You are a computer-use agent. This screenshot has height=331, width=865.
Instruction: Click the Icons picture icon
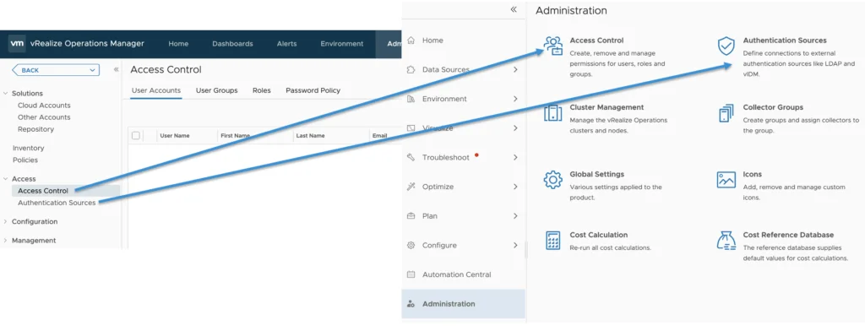(726, 180)
